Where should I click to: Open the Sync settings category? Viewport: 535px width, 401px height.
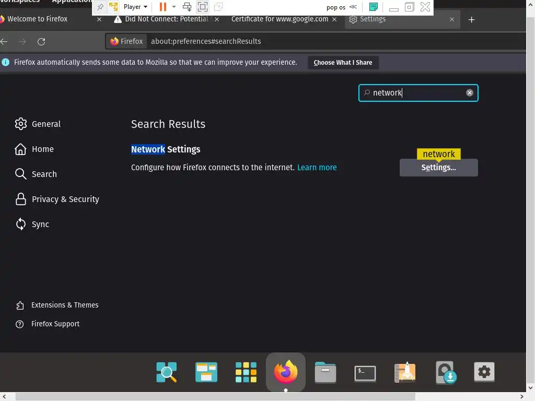coord(32,224)
